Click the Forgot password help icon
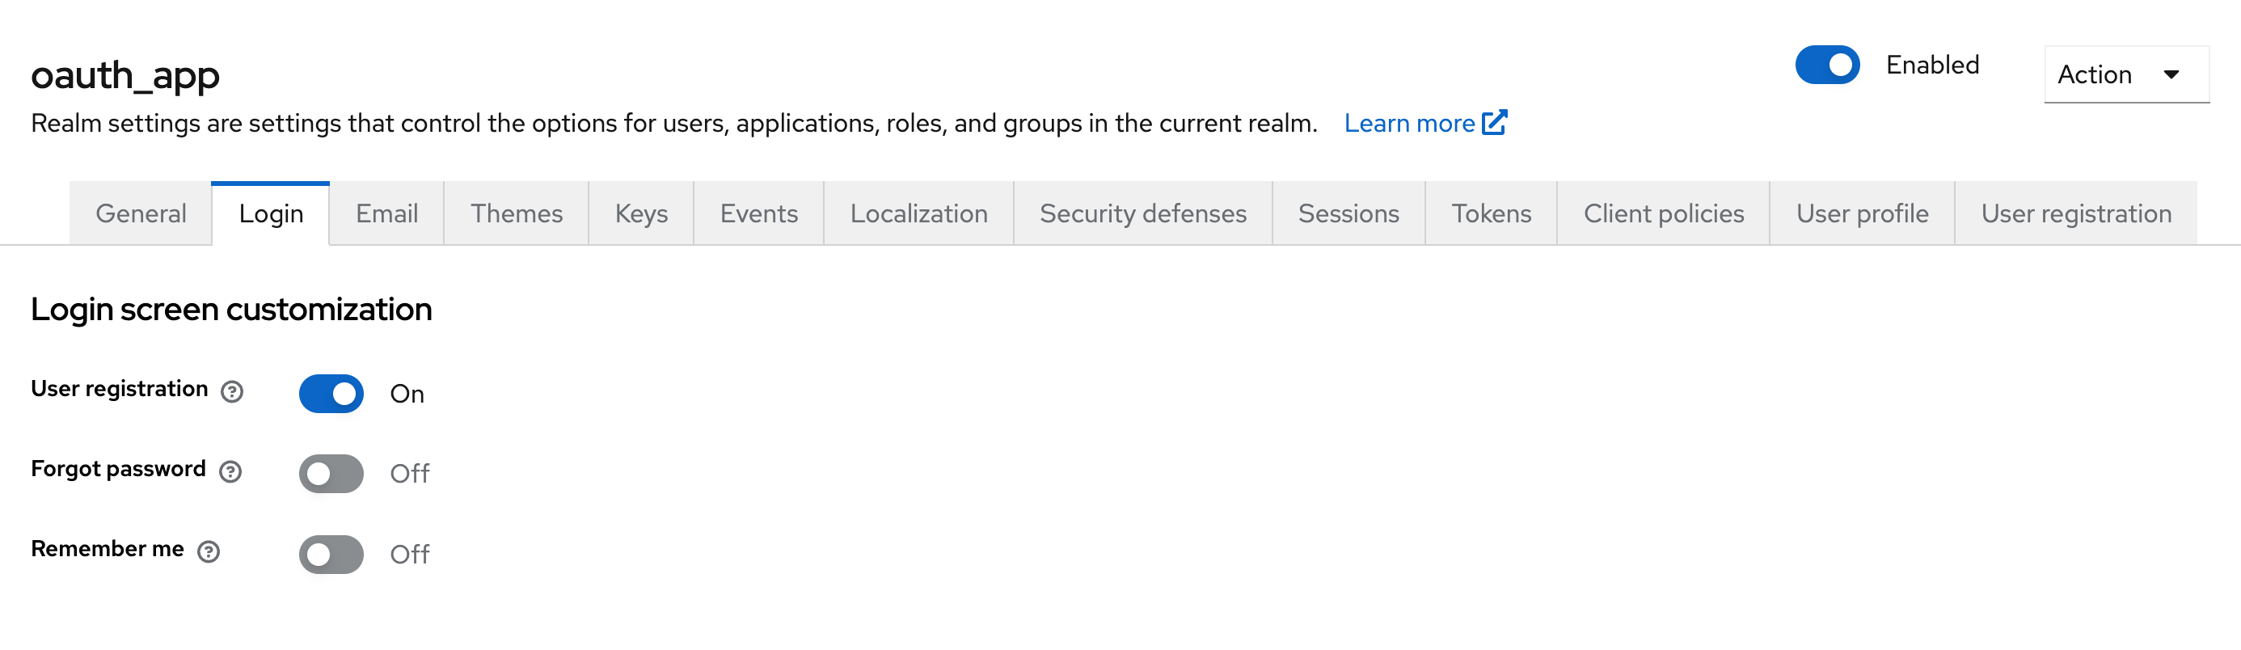The width and height of the screenshot is (2241, 650). click(x=230, y=471)
